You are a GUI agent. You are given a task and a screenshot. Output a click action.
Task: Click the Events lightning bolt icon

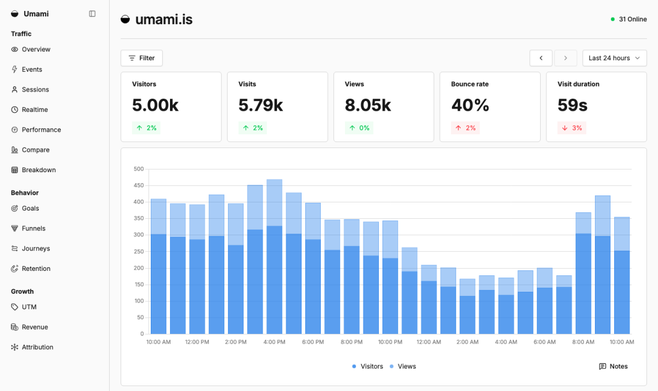coord(15,70)
